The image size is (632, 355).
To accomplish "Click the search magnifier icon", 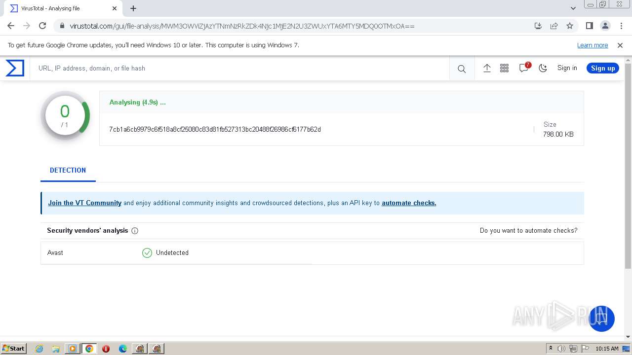I will click(x=462, y=69).
